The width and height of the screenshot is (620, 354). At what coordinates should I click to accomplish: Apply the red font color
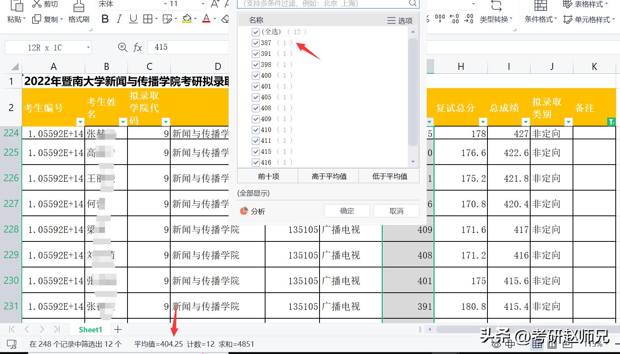pos(206,19)
